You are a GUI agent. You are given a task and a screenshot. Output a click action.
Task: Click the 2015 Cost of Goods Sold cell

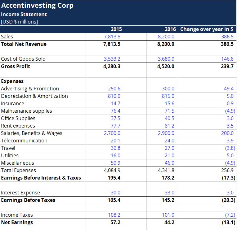tap(104, 59)
